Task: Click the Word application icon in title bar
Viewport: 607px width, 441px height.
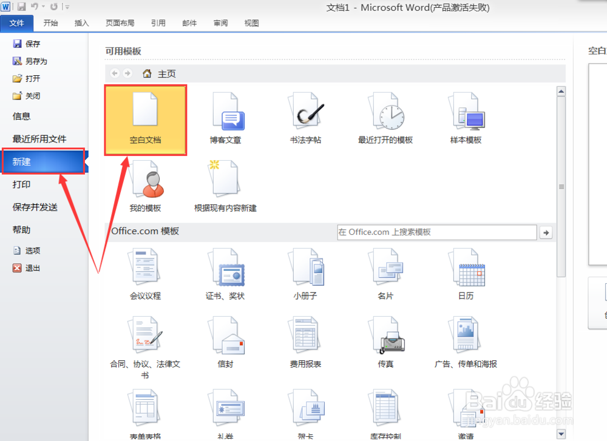Action: click(x=6, y=7)
